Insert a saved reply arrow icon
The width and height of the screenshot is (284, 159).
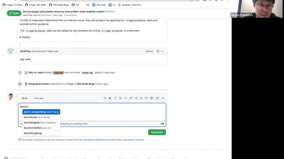pos(163,98)
